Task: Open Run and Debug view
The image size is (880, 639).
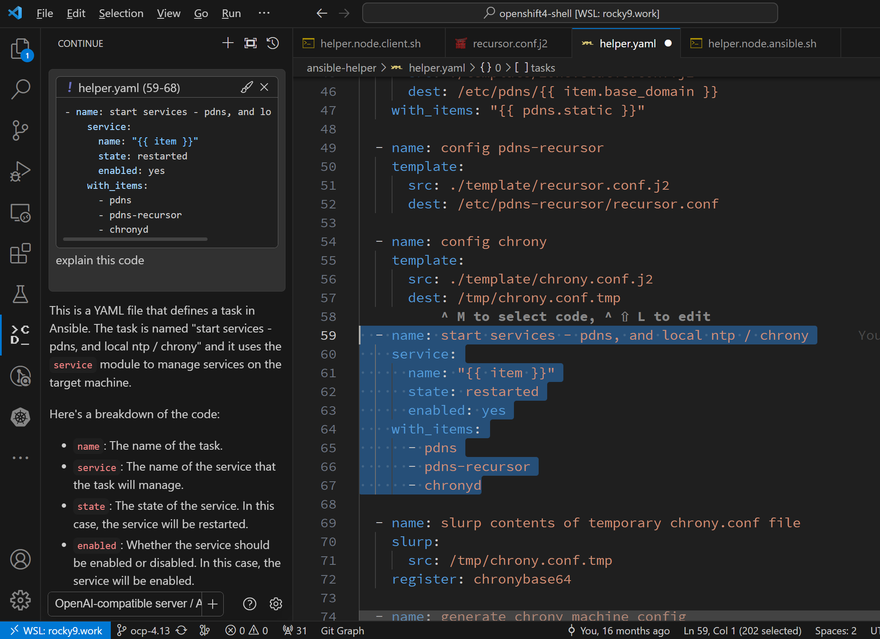Action: [20, 171]
